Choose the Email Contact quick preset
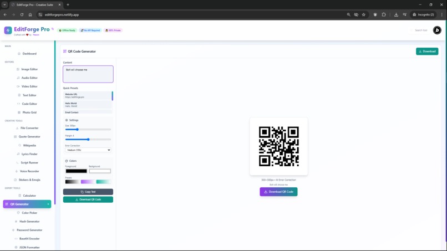The height and width of the screenshot is (251, 447). pos(88,112)
